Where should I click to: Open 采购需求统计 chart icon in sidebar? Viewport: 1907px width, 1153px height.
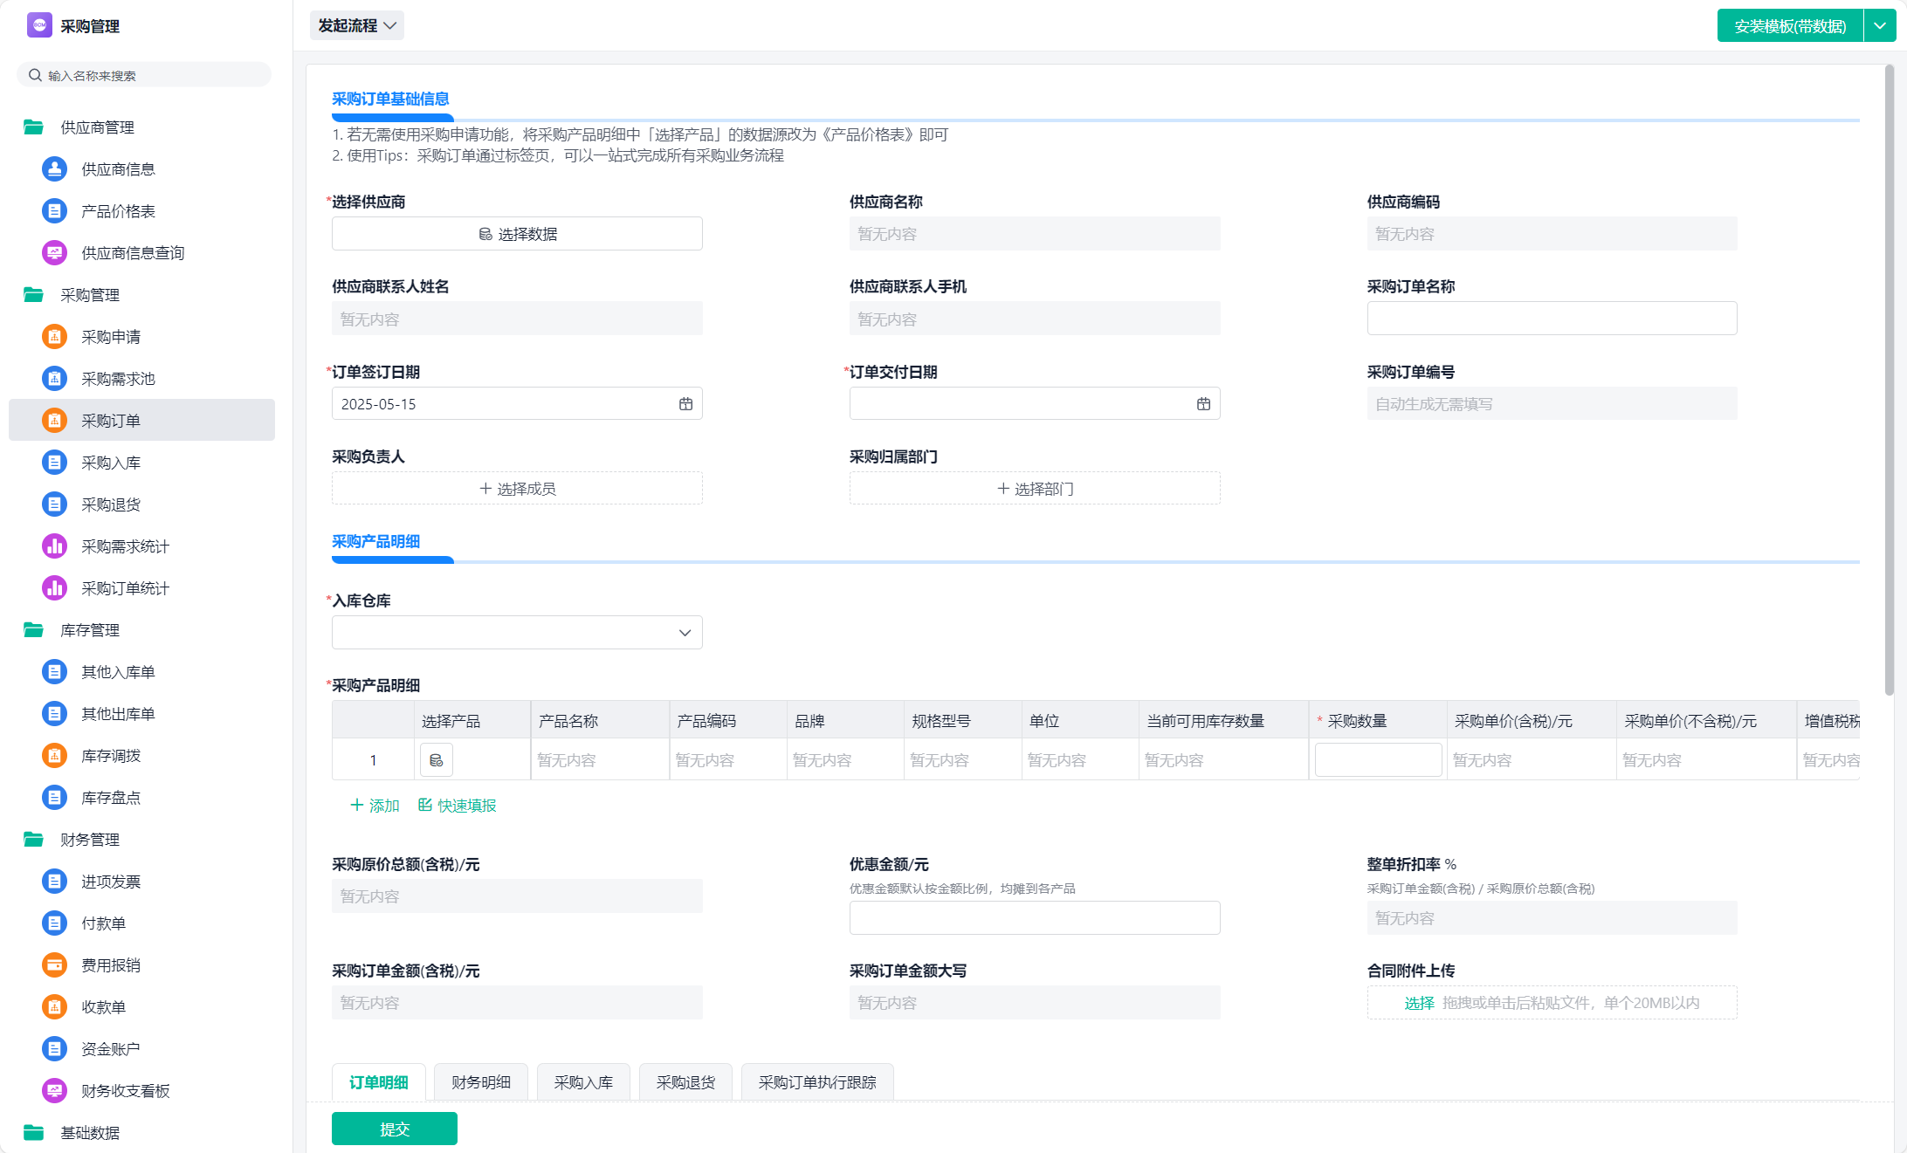(54, 546)
